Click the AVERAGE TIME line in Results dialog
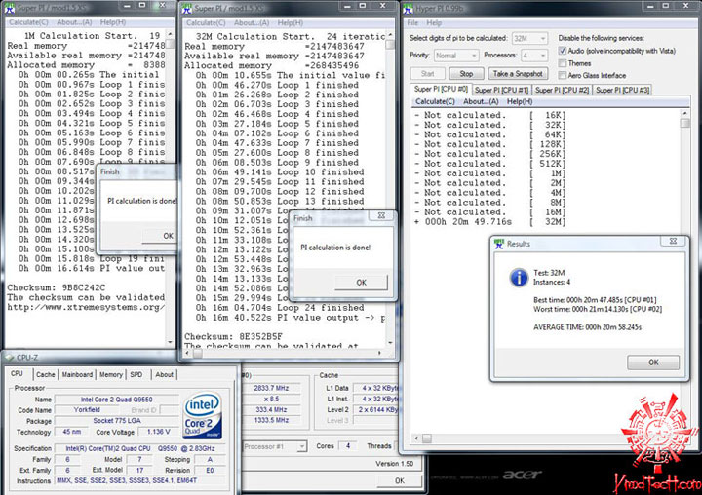Image resolution: width=702 pixels, height=495 pixels. [587, 327]
